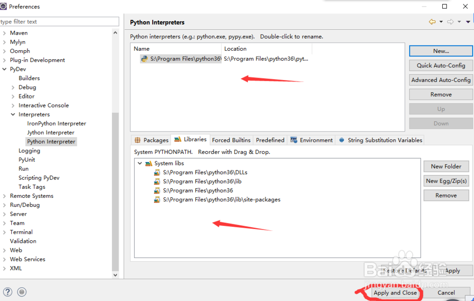474x301 pixels.
Task: Click the String Substitution Variables tab icon
Action: [x=342, y=140]
